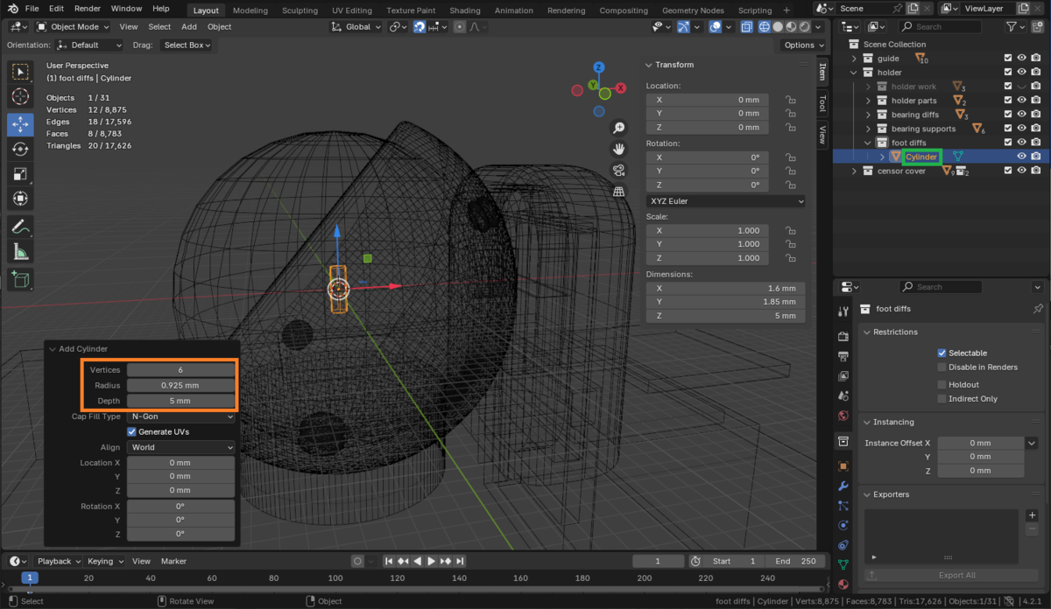The height and width of the screenshot is (609, 1051).
Task: Choose the Add Cube tool
Action: (21, 280)
